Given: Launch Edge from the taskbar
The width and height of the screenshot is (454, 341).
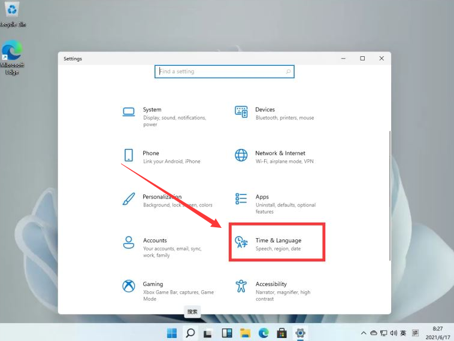Looking at the screenshot, I should click(264, 333).
